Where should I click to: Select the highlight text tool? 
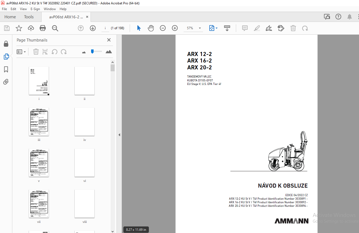tap(257, 28)
